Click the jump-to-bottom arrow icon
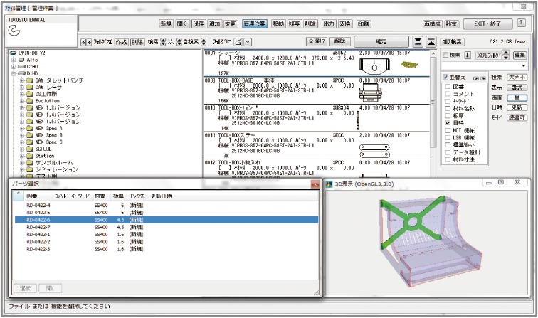The image size is (538, 318). point(418,41)
